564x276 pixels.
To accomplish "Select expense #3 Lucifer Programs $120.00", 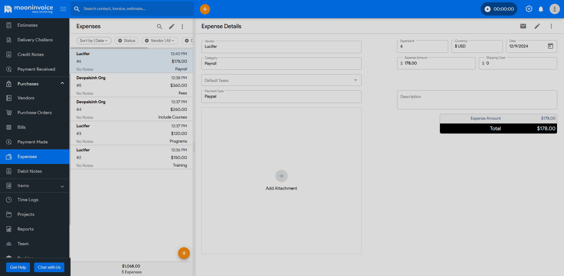I will (x=132, y=133).
